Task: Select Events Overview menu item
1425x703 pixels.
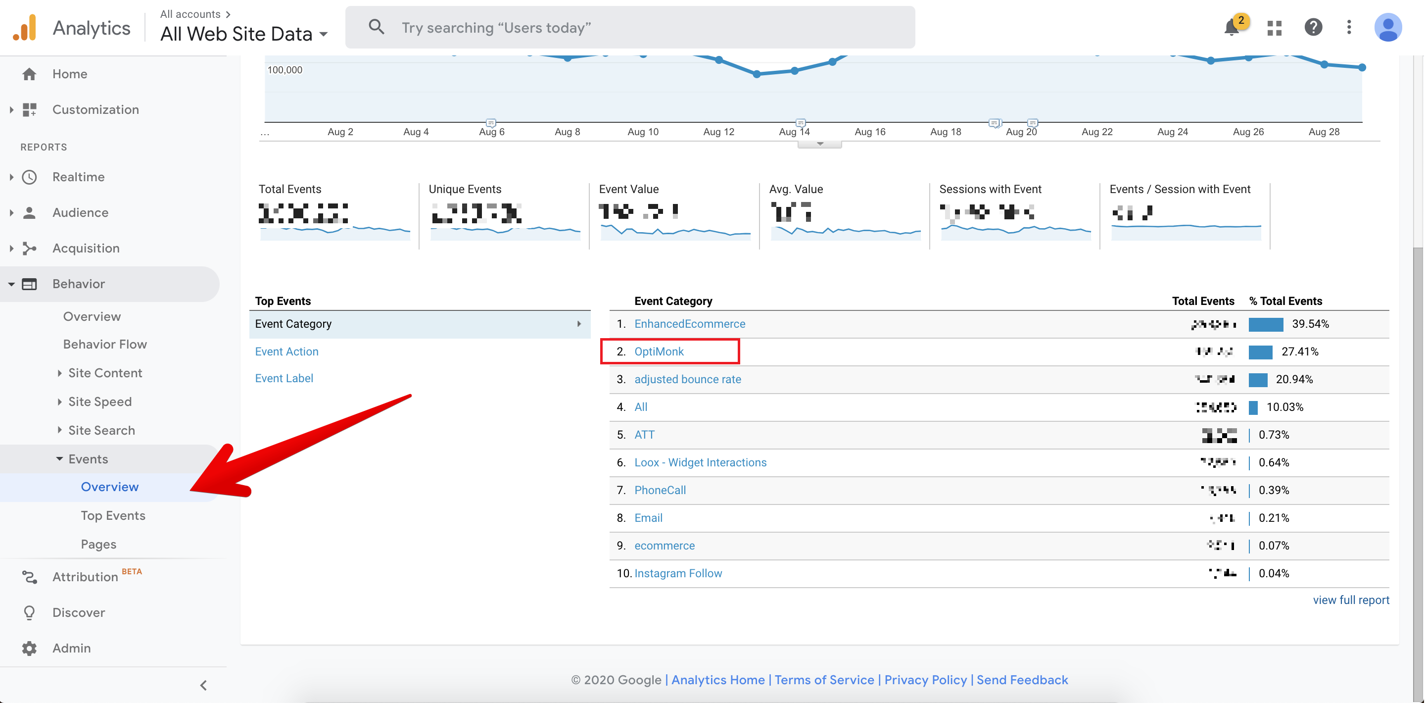Action: (109, 487)
